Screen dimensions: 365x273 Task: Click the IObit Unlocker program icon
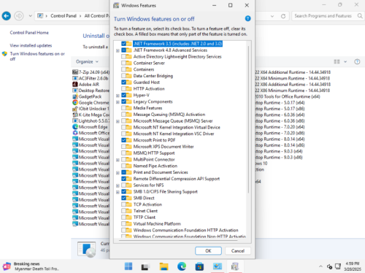coord(75,109)
